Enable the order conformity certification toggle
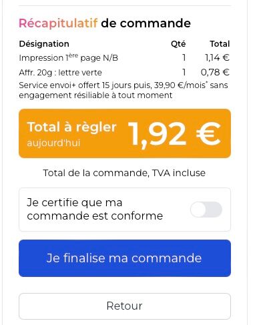The width and height of the screenshot is (263, 325). pyautogui.click(x=206, y=210)
